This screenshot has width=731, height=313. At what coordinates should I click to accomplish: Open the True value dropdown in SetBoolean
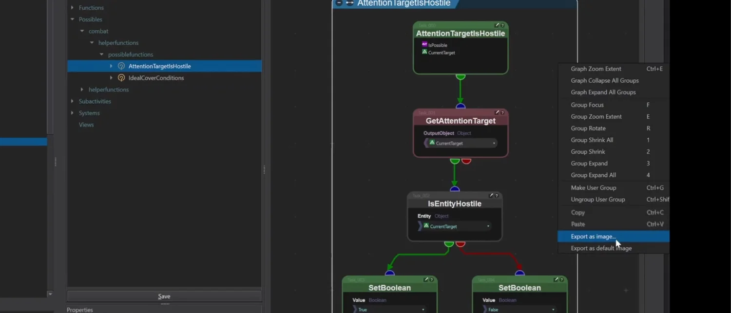tap(423, 310)
